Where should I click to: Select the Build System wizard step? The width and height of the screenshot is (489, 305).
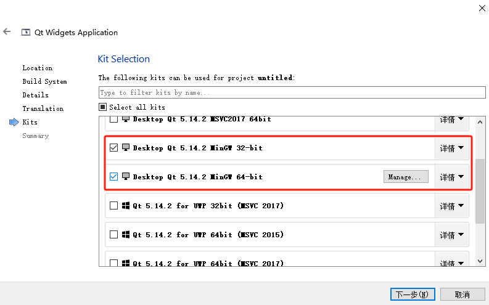[44, 81]
